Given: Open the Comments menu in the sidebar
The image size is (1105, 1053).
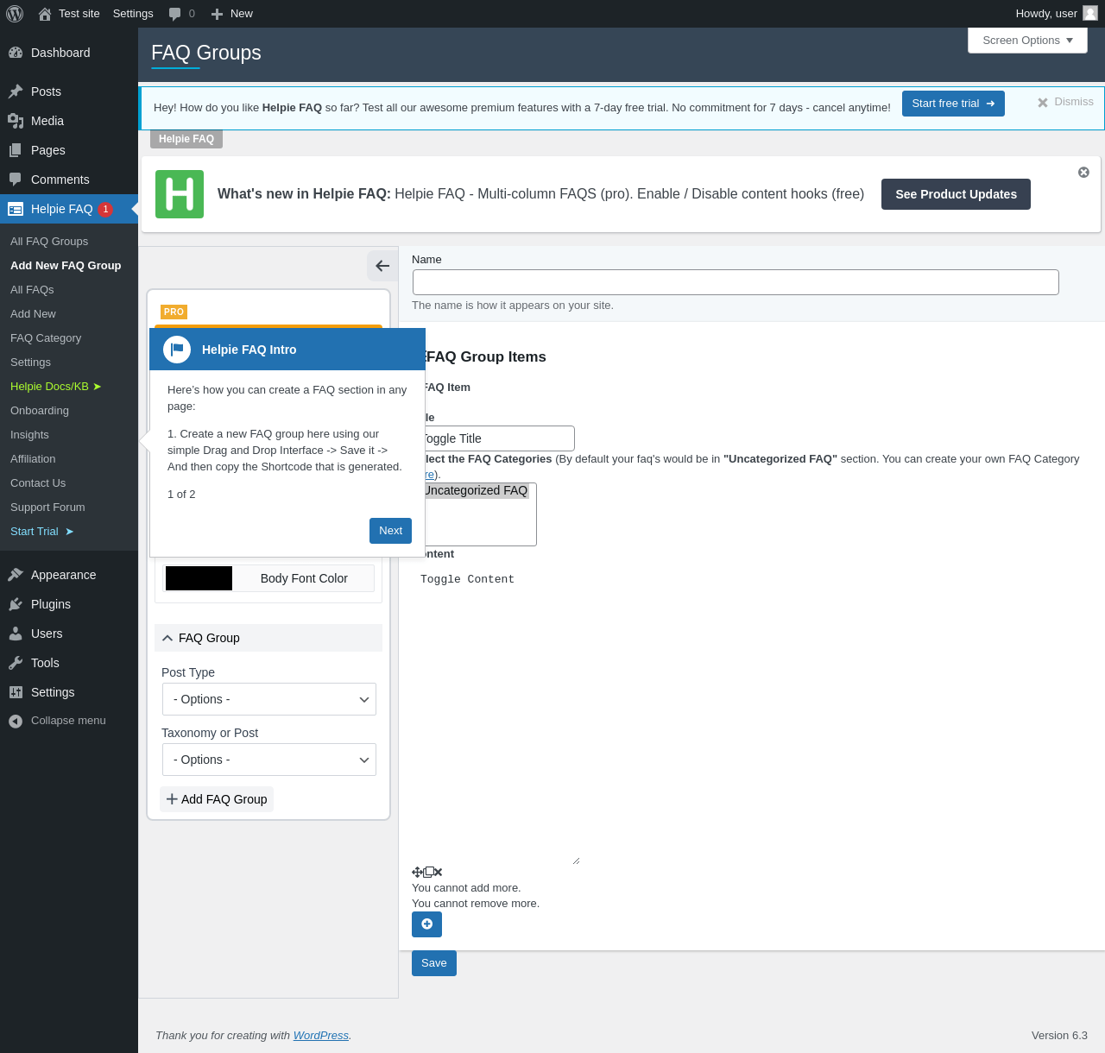Looking at the screenshot, I should (69, 180).
